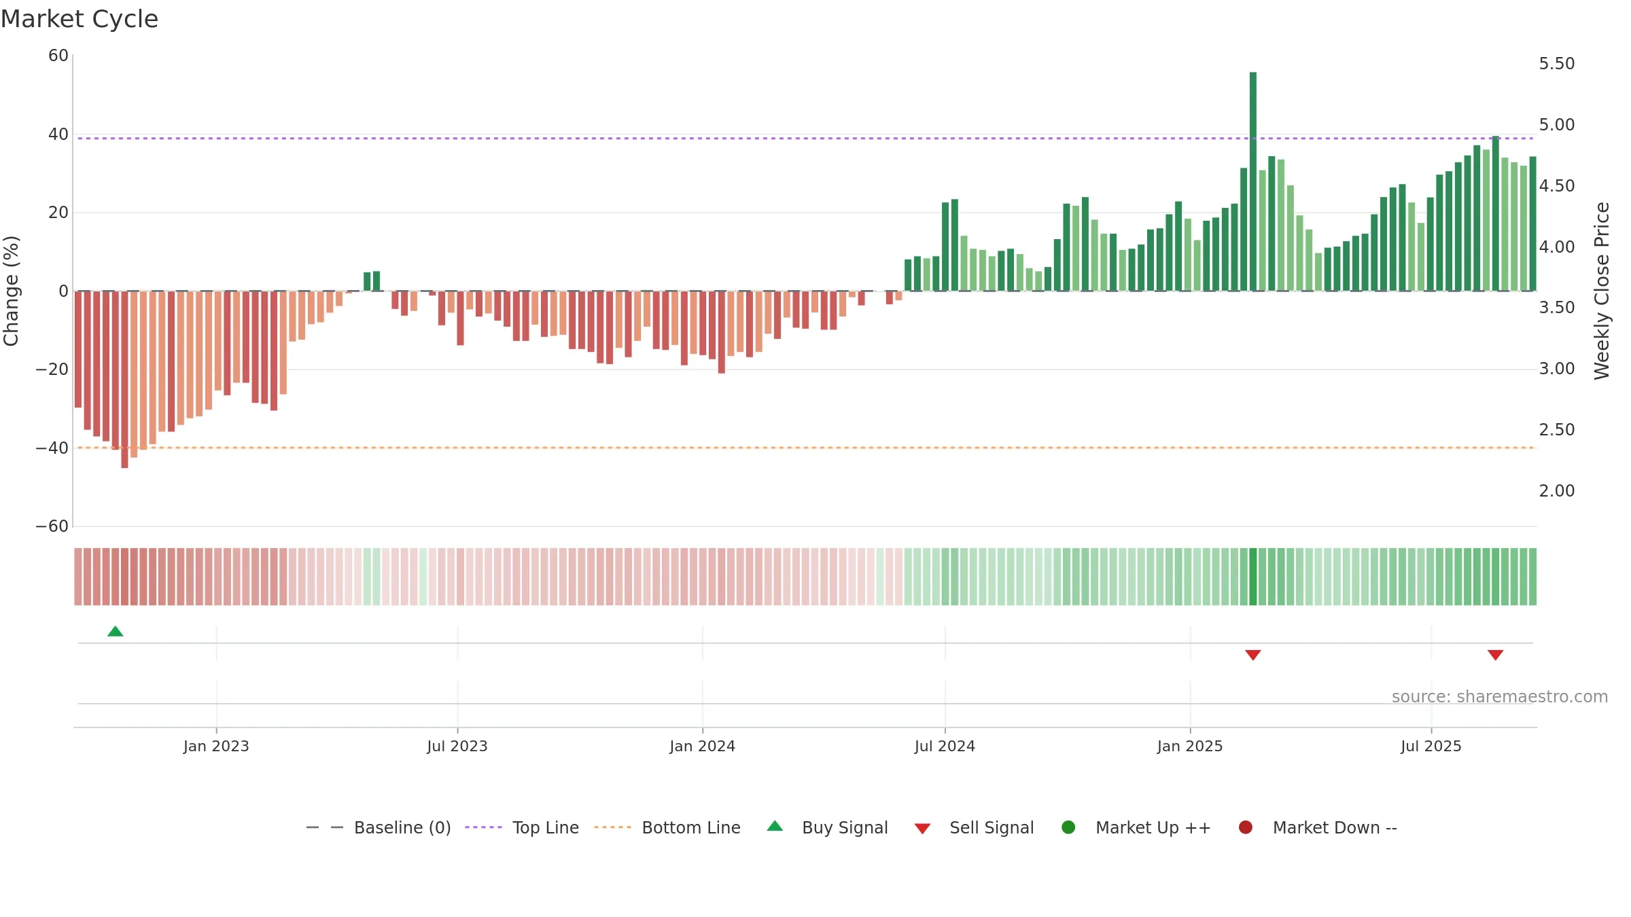The image size is (1631, 917).
Task: Click the Jan 2025 axis label
Action: point(1190,746)
